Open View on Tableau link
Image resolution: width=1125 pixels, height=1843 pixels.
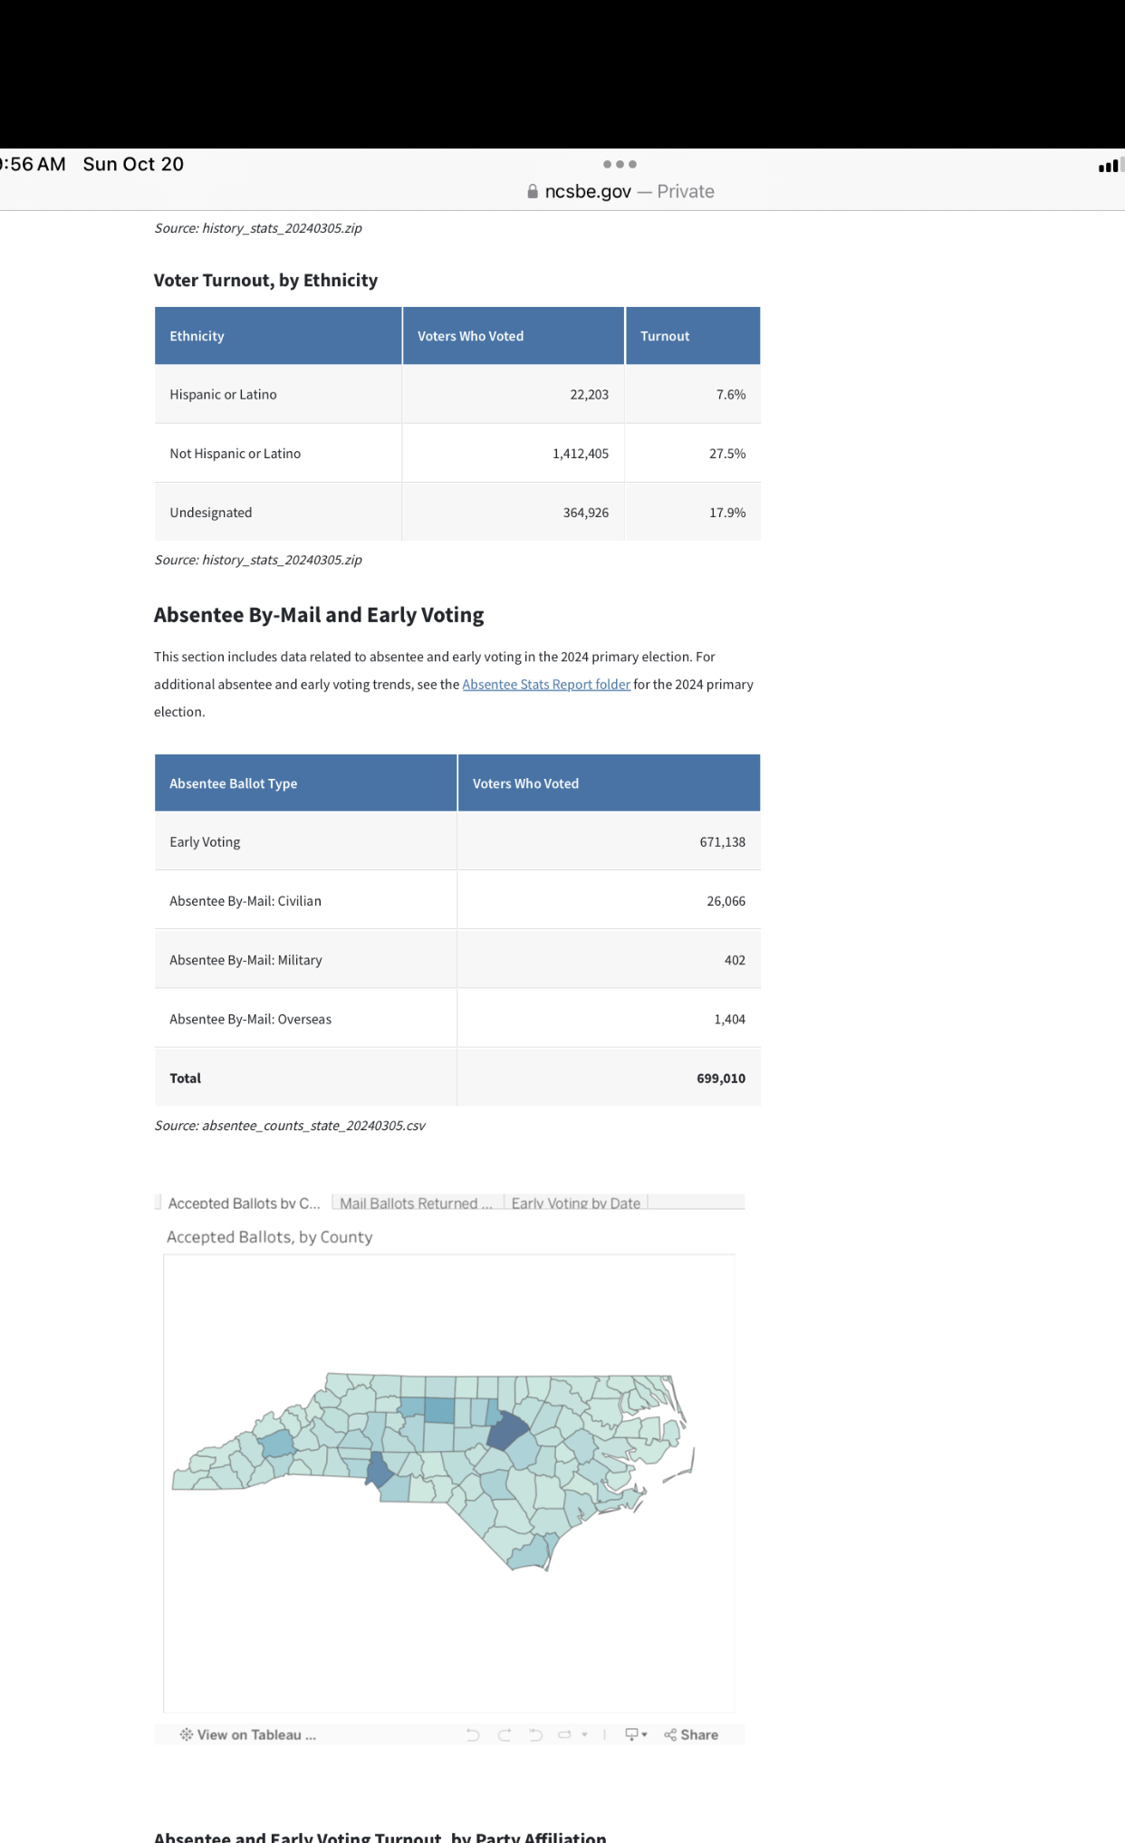coord(248,1734)
